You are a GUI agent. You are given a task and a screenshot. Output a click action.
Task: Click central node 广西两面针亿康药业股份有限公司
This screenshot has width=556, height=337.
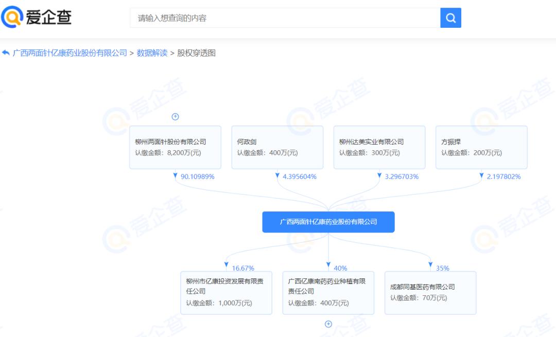pos(328,222)
